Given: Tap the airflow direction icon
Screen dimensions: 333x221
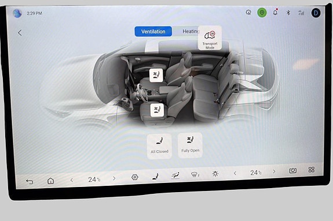Looking at the screenshot, I should [175, 175].
